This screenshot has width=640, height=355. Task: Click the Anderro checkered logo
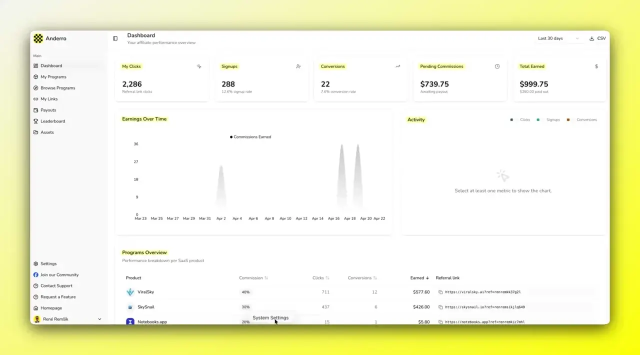point(38,38)
